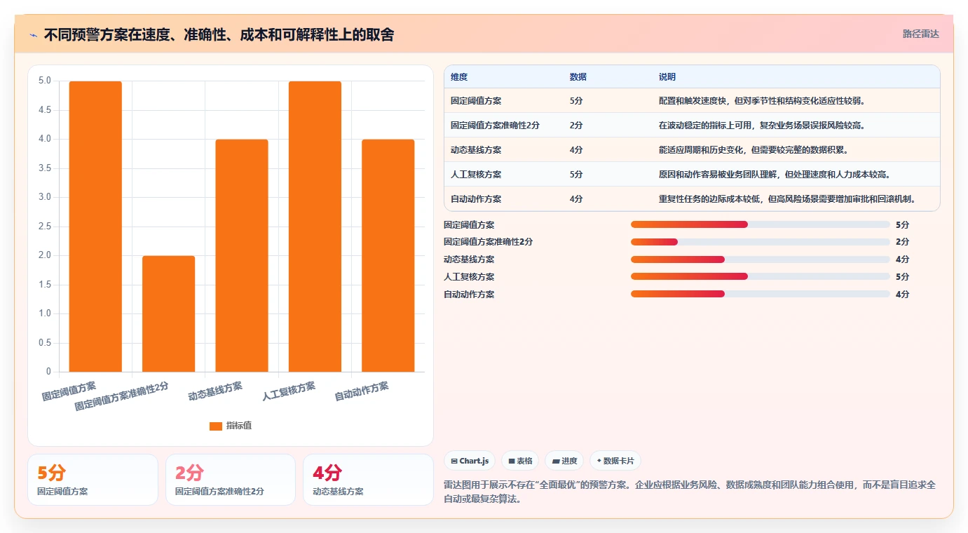Click the 动态基线方案 label in the progress list
This screenshot has width=968, height=533.
469,259
